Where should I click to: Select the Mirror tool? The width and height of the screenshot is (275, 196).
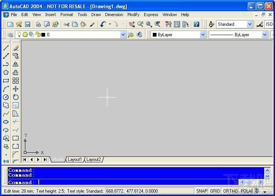point(16,64)
